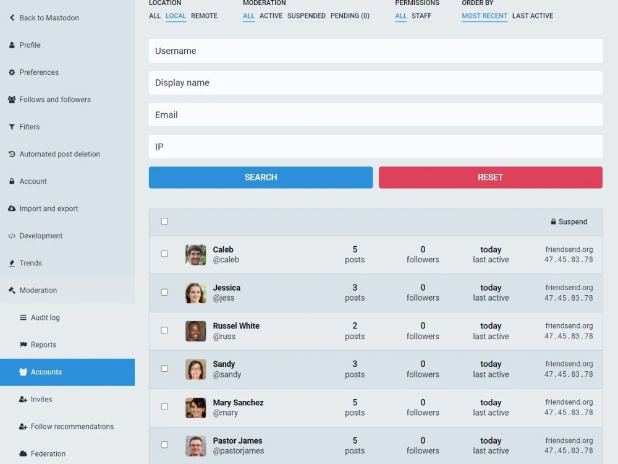Screen dimensions: 618x464
Task: Select the Import and export cloud icon
Action: tap(11, 208)
